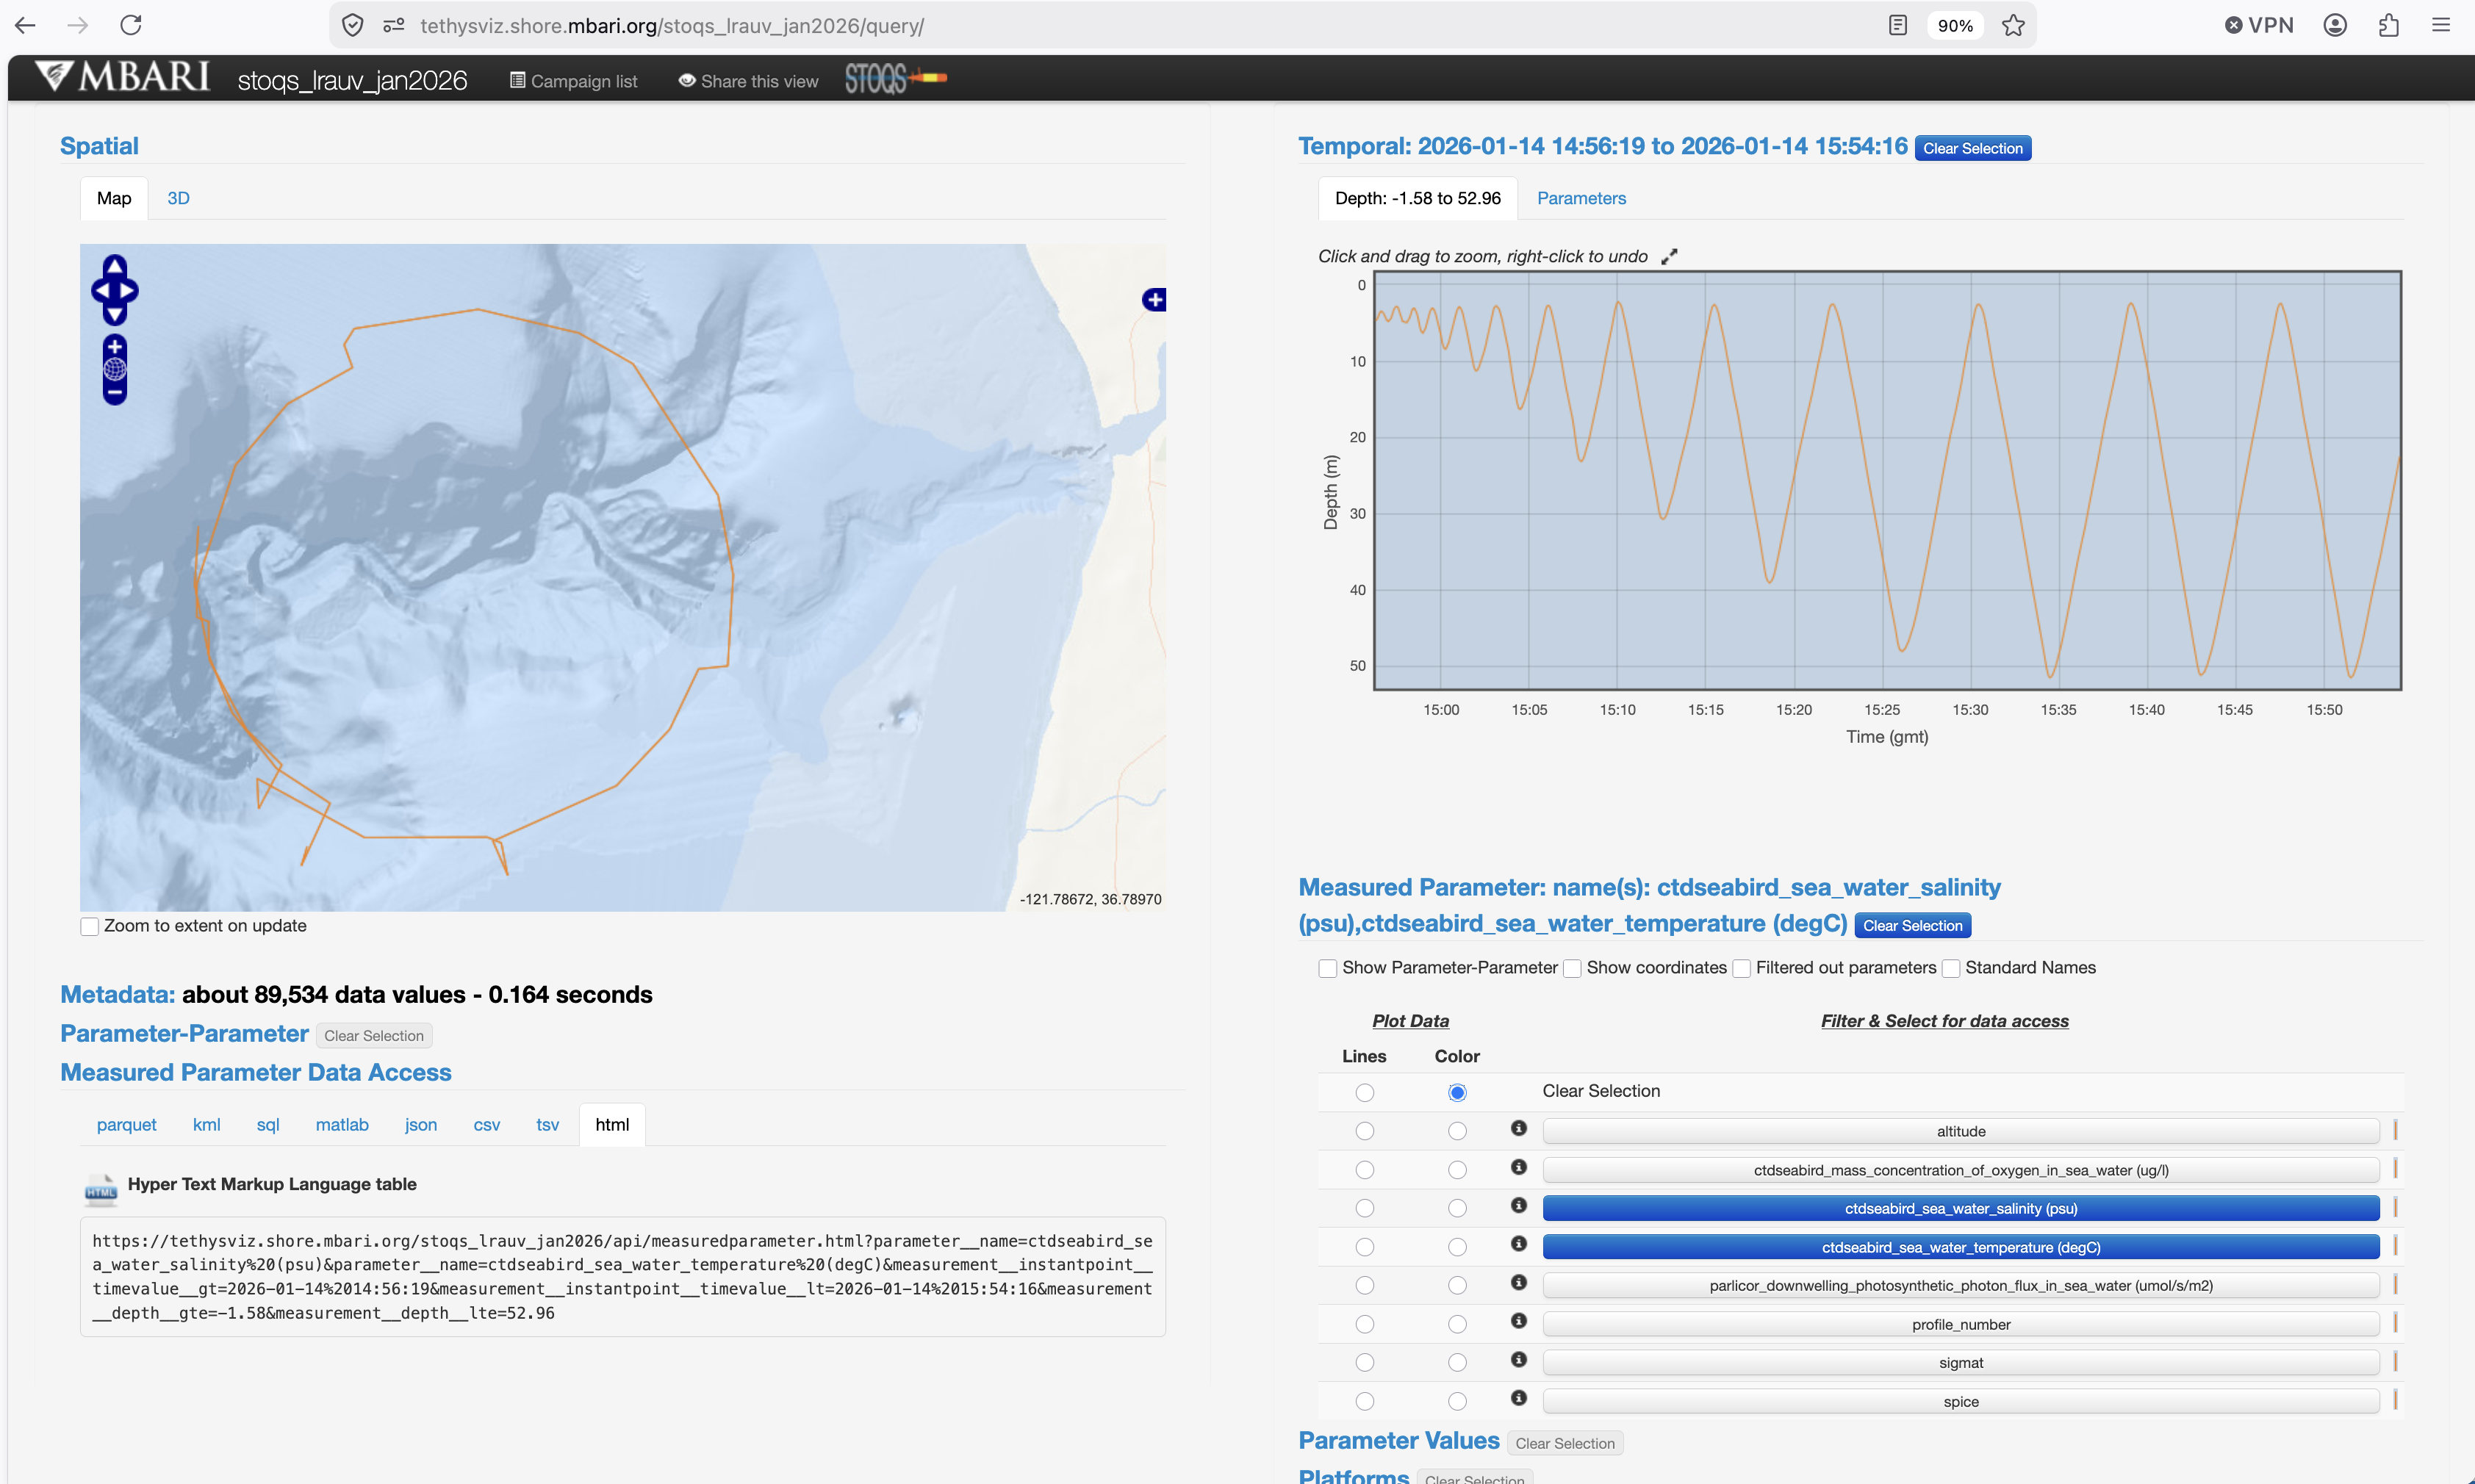Select Color radio for ctdseabird_sea_water_salinity

[1457, 1208]
